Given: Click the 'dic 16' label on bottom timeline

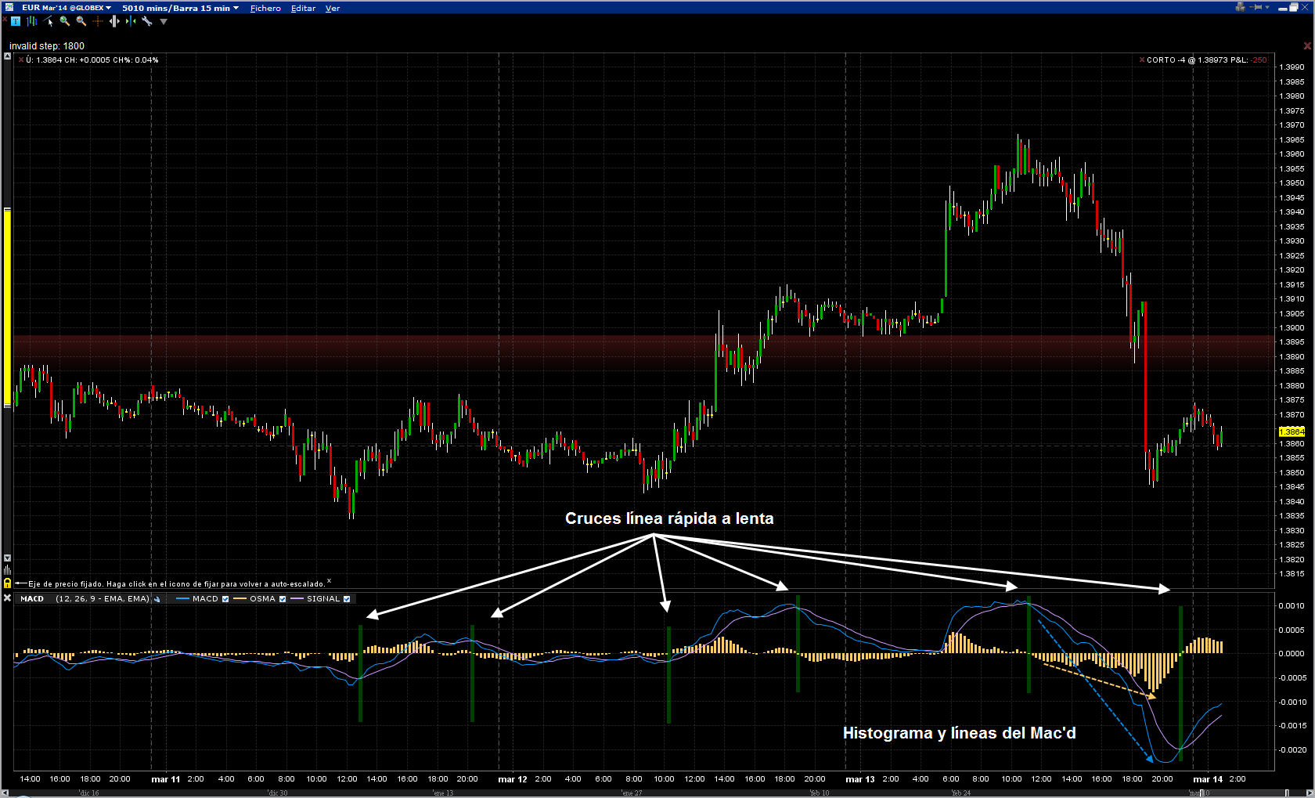Looking at the screenshot, I should tap(88, 793).
